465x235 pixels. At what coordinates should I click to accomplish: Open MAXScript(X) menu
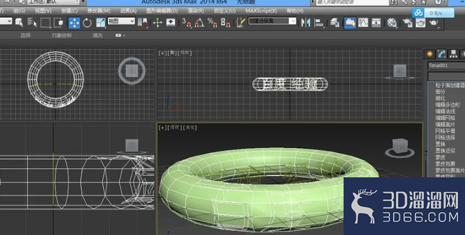tap(261, 11)
